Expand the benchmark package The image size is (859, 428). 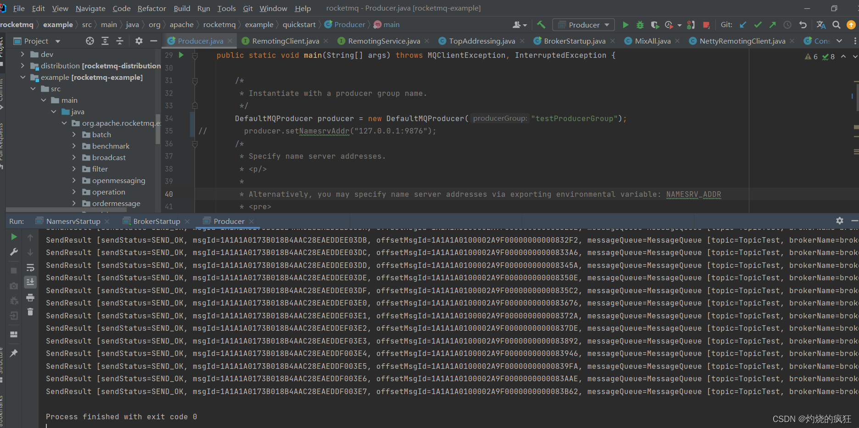(x=74, y=146)
